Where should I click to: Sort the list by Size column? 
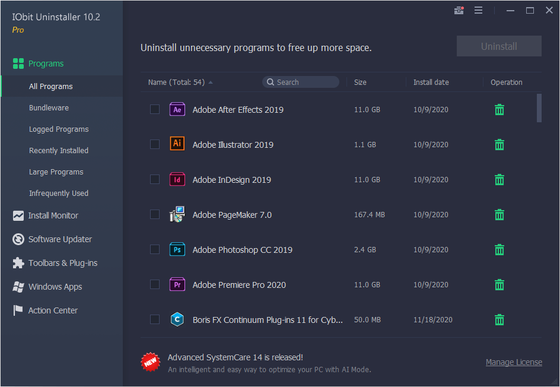tap(360, 82)
